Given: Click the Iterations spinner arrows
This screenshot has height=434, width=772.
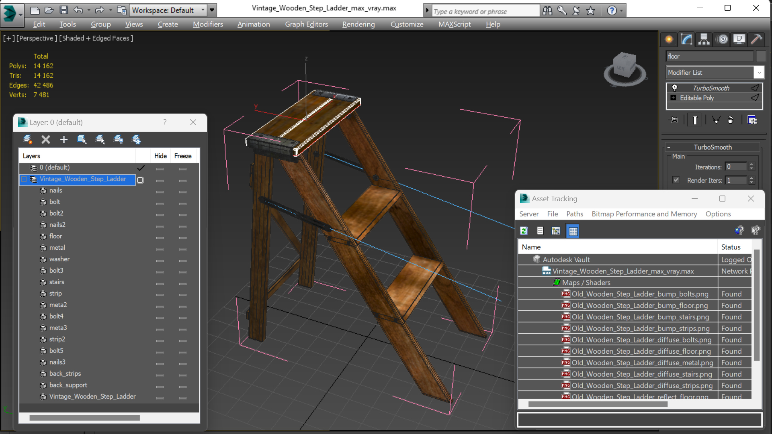Looking at the screenshot, I should click(752, 167).
